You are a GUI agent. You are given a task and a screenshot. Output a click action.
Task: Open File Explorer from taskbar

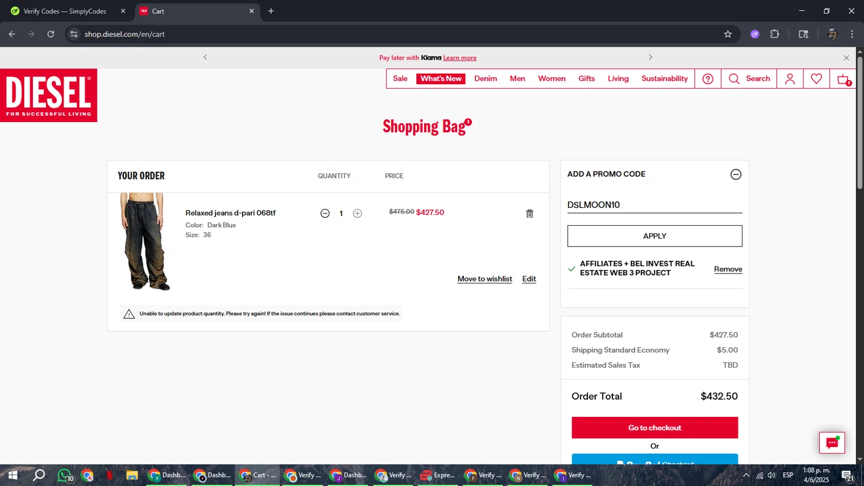pyautogui.click(x=132, y=475)
